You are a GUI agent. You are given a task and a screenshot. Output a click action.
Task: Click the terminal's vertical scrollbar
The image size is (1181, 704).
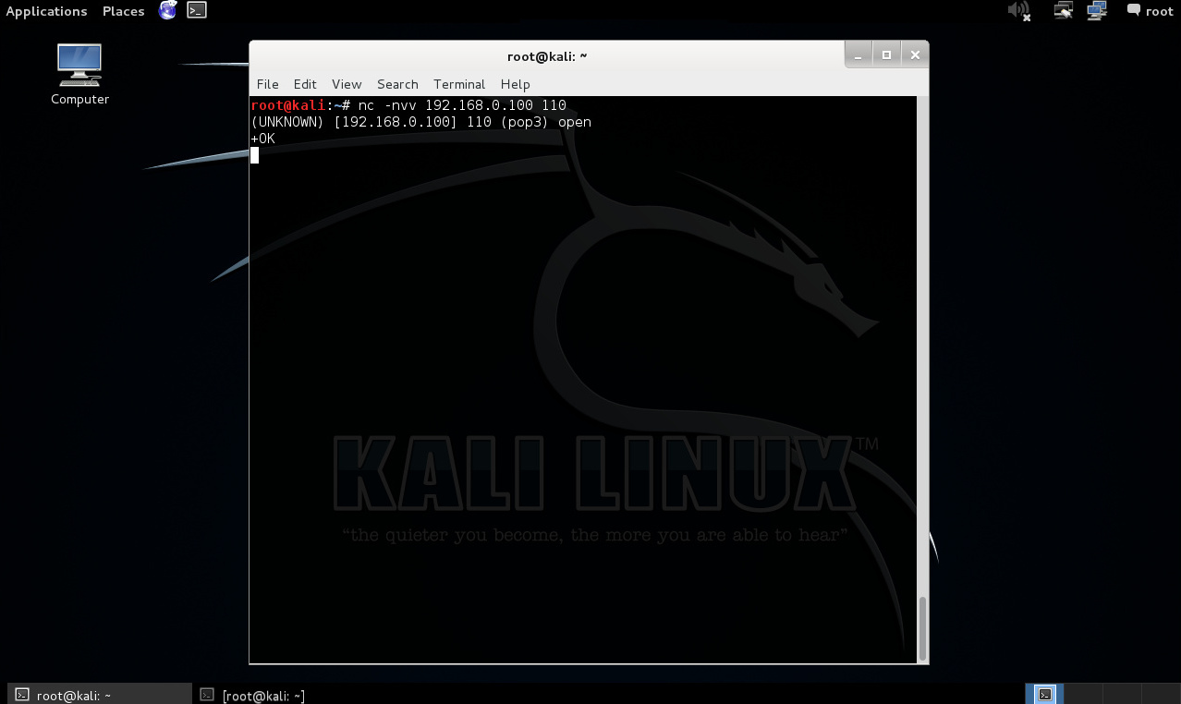click(x=922, y=626)
